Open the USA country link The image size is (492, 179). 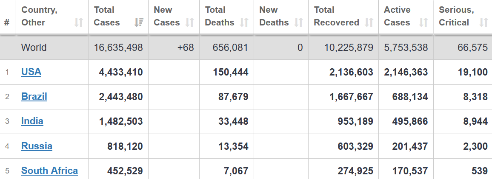point(31,72)
